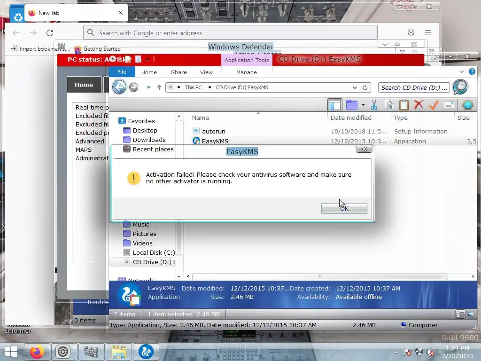Open the dropdown arrow beside the folder icon
Screen dimensions: 481x361
[363, 105]
